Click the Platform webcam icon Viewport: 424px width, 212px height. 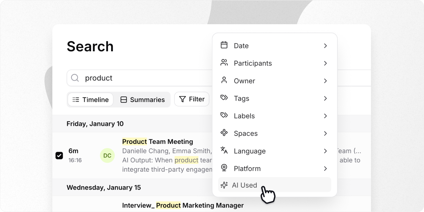pyautogui.click(x=224, y=168)
